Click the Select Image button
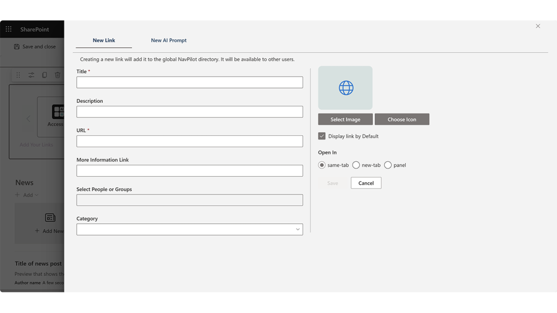The height and width of the screenshot is (313, 557). point(345,119)
